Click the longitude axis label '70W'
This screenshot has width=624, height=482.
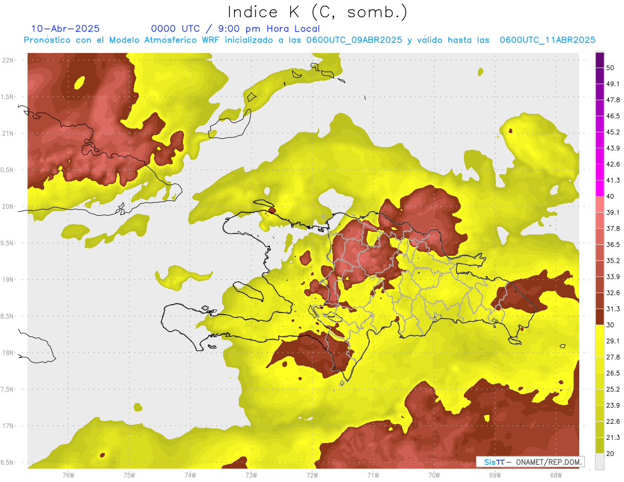coord(434,475)
